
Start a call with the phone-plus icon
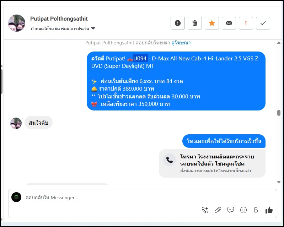[205, 210]
